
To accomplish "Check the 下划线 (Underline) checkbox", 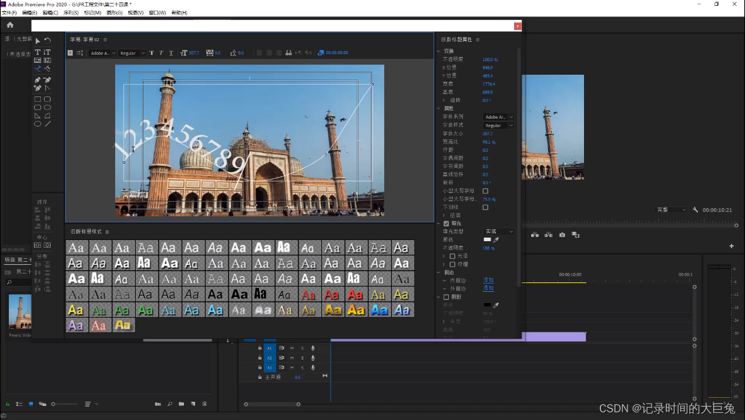I will pyautogui.click(x=485, y=208).
